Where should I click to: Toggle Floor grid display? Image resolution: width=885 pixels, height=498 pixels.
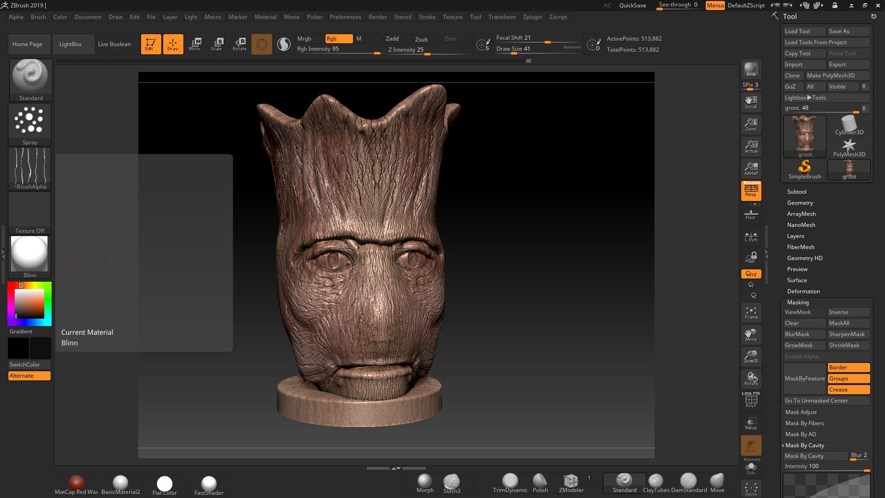click(x=751, y=213)
